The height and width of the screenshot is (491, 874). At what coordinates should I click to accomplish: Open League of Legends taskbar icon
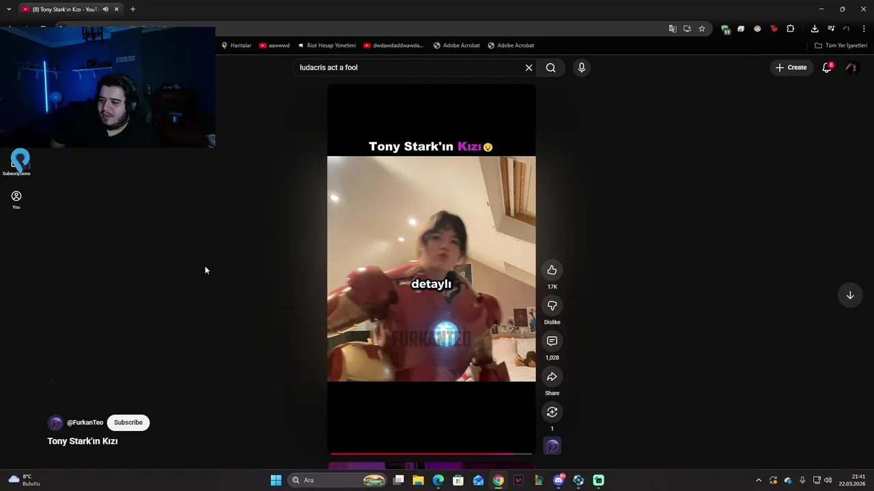[538, 480]
